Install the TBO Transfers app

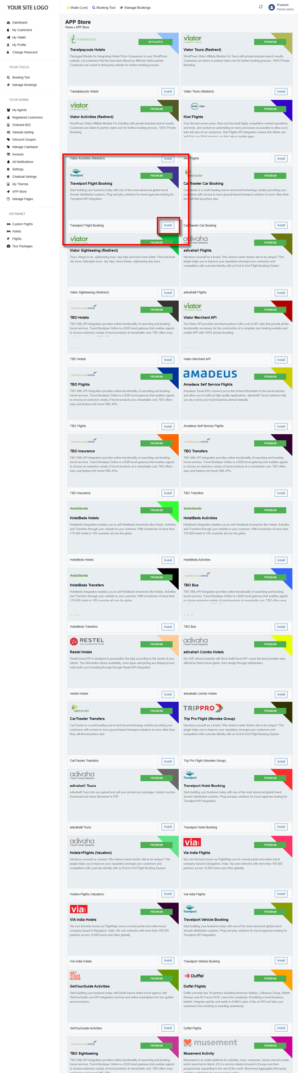[x=281, y=493]
